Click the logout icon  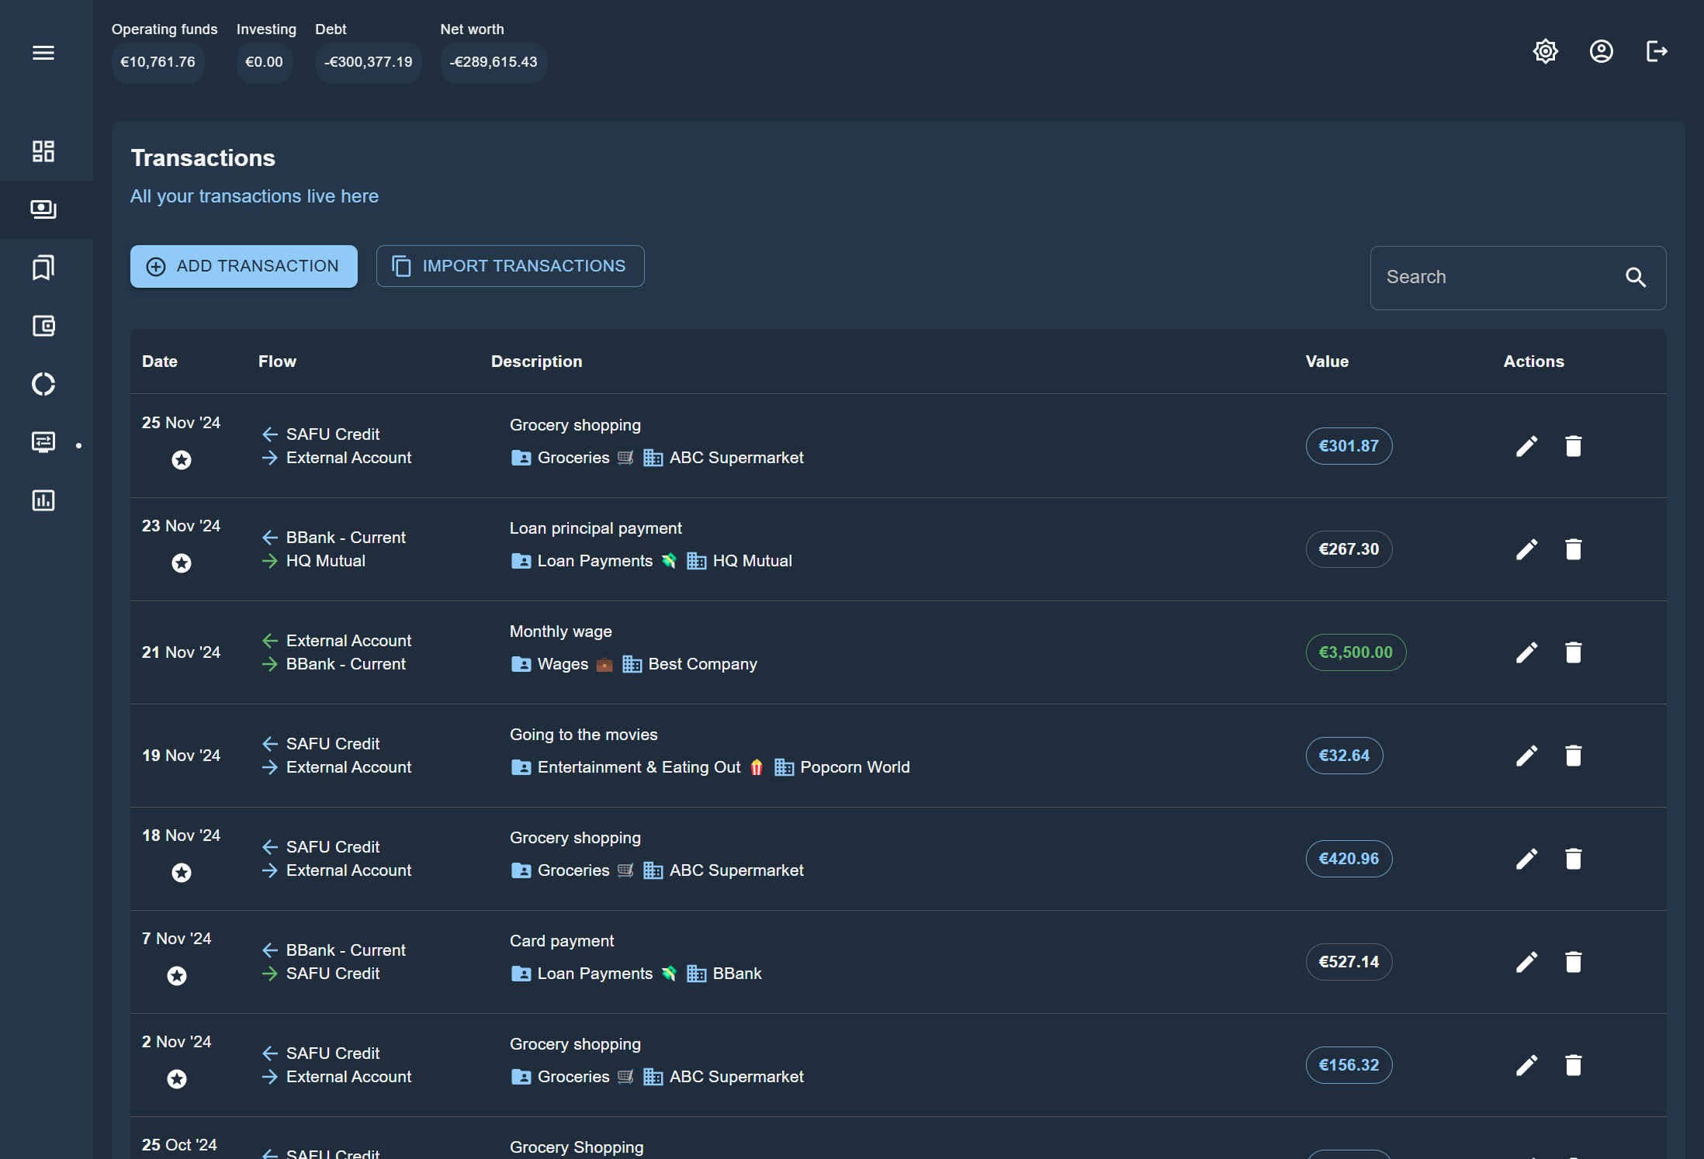1657,52
